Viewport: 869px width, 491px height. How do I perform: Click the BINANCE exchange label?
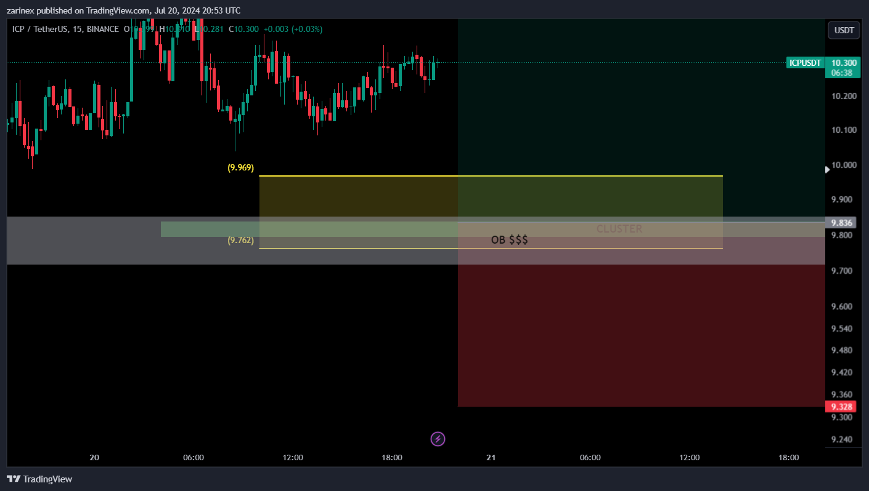(x=103, y=29)
